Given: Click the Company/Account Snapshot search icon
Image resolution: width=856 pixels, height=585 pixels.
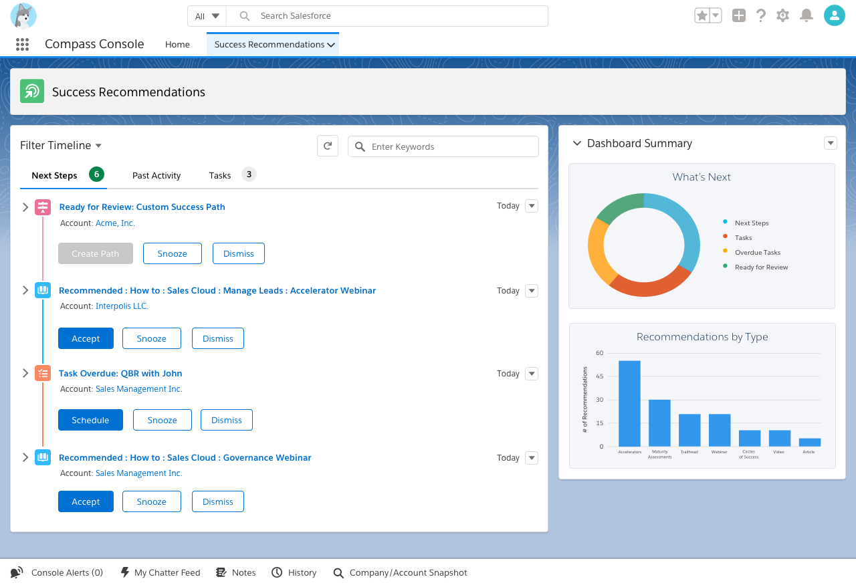Looking at the screenshot, I should pos(338,573).
